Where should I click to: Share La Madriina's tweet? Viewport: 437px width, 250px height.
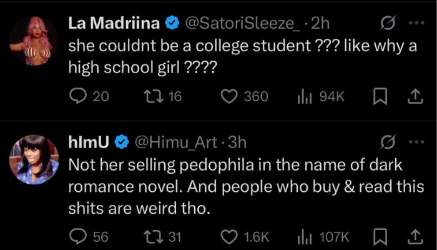[413, 96]
